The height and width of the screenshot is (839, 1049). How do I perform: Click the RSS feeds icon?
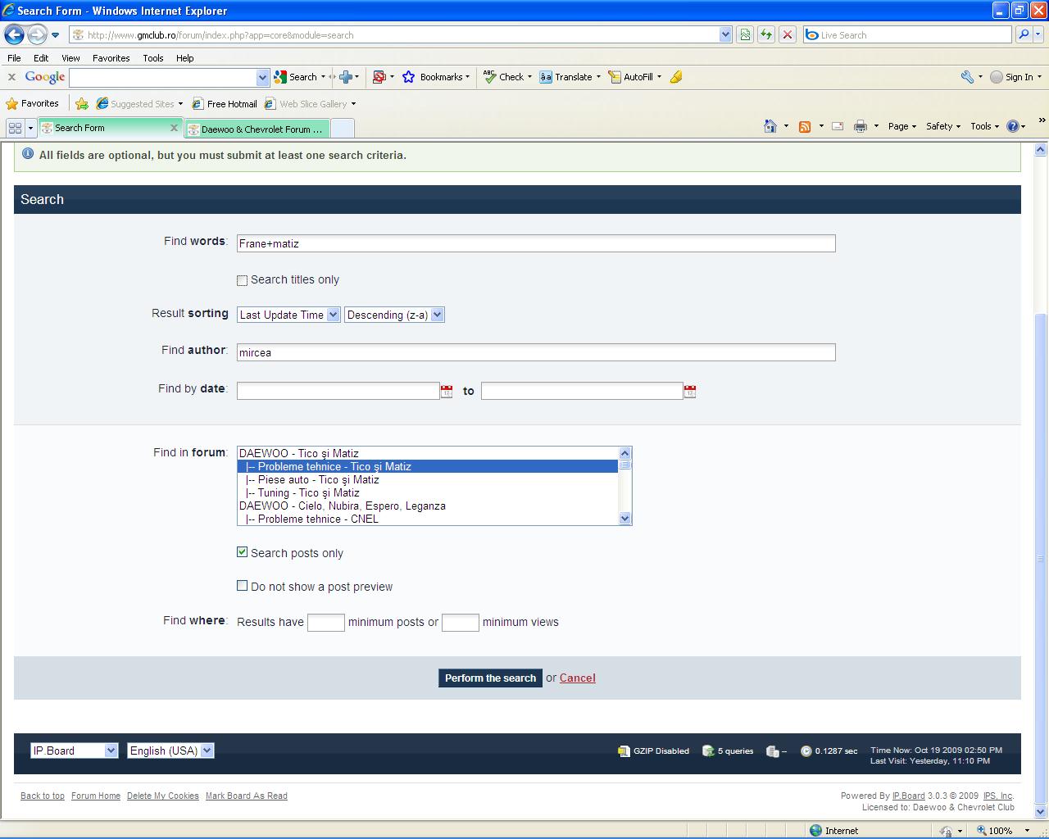(805, 126)
